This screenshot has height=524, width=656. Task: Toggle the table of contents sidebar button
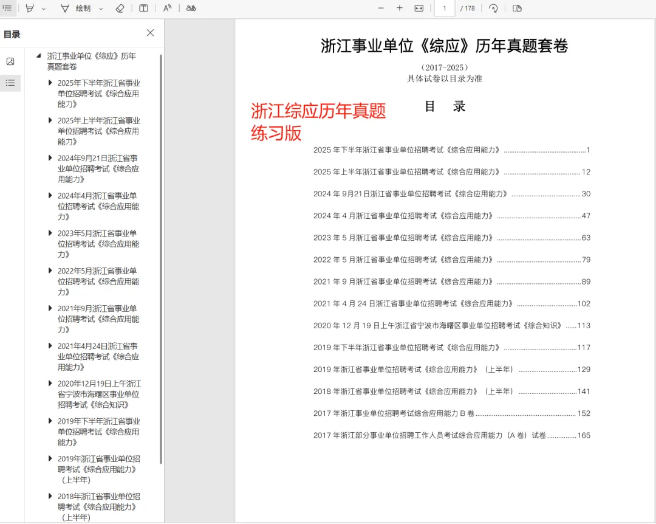tap(7, 8)
